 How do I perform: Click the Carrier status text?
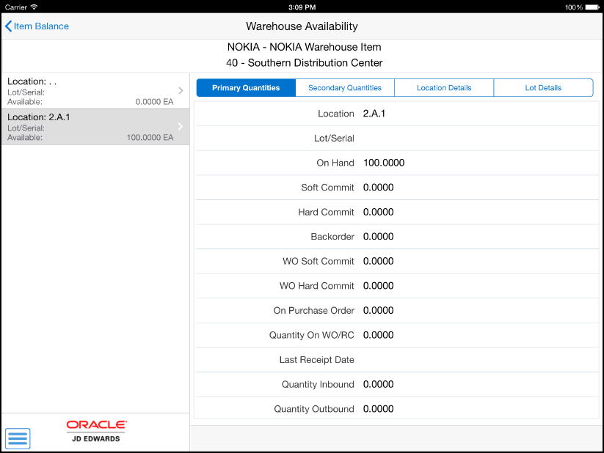point(16,7)
